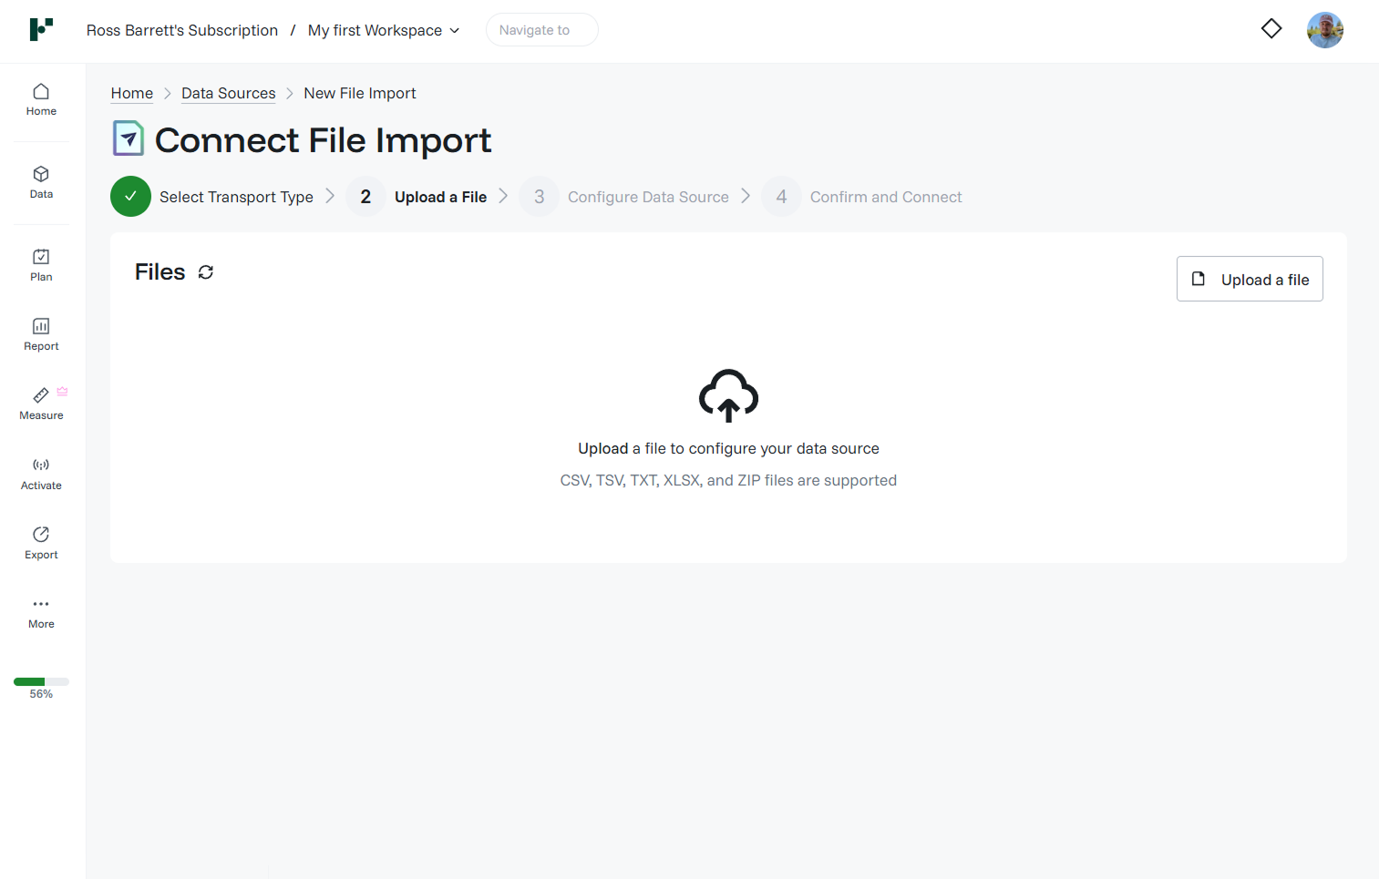Open the Plan section in sidebar
The width and height of the screenshot is (1379, 879).
click(x=41, y=266)
